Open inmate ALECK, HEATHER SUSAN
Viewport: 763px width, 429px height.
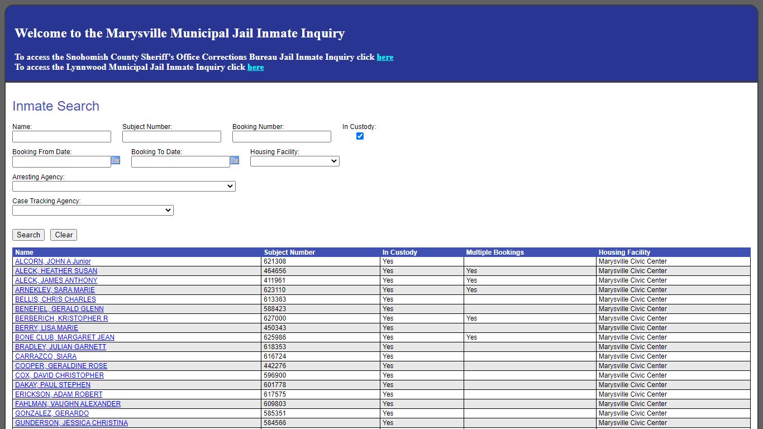pos(56,271)
